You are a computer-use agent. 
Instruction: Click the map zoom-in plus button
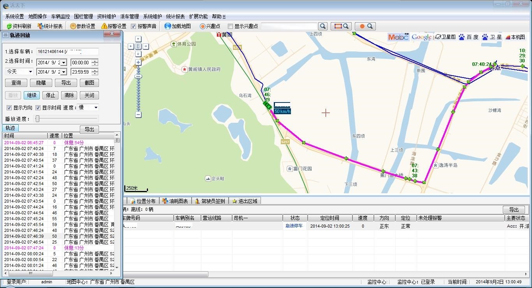(x=138, y=62)
